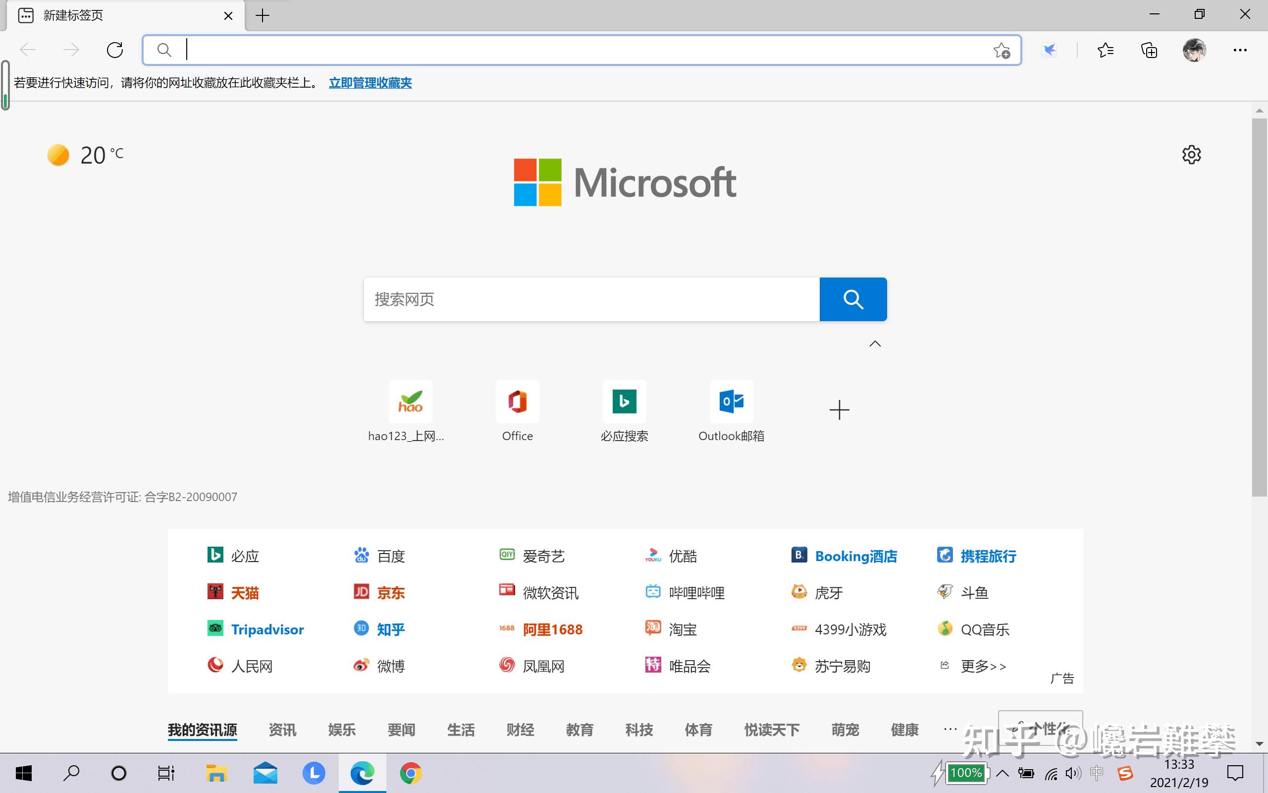The image size is (1268, 793).
Task: Open File Explorer from taskbar
Action: click(x=216, y=773)
